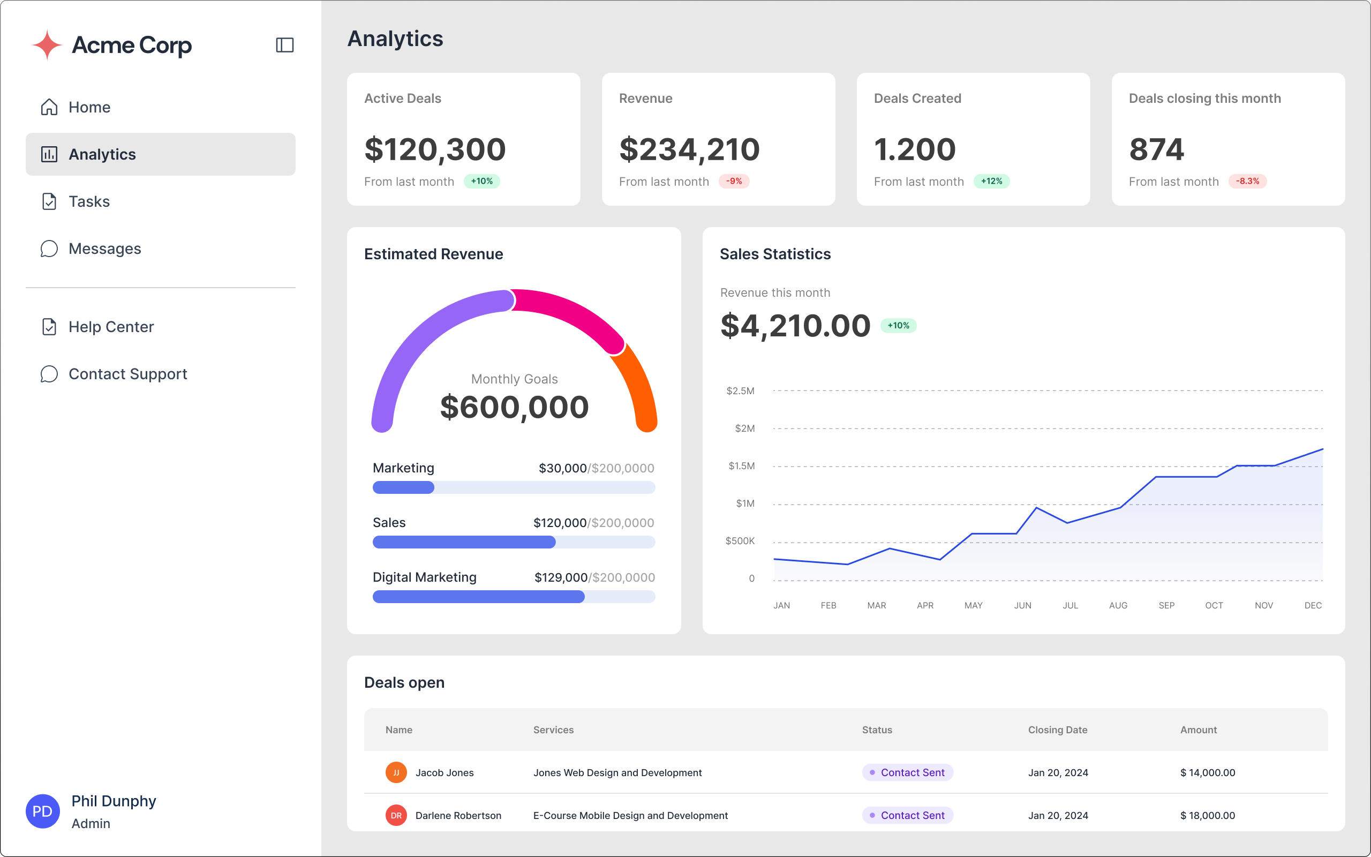
Task: Open the Tasks menu item
Action: coord(89,201)
